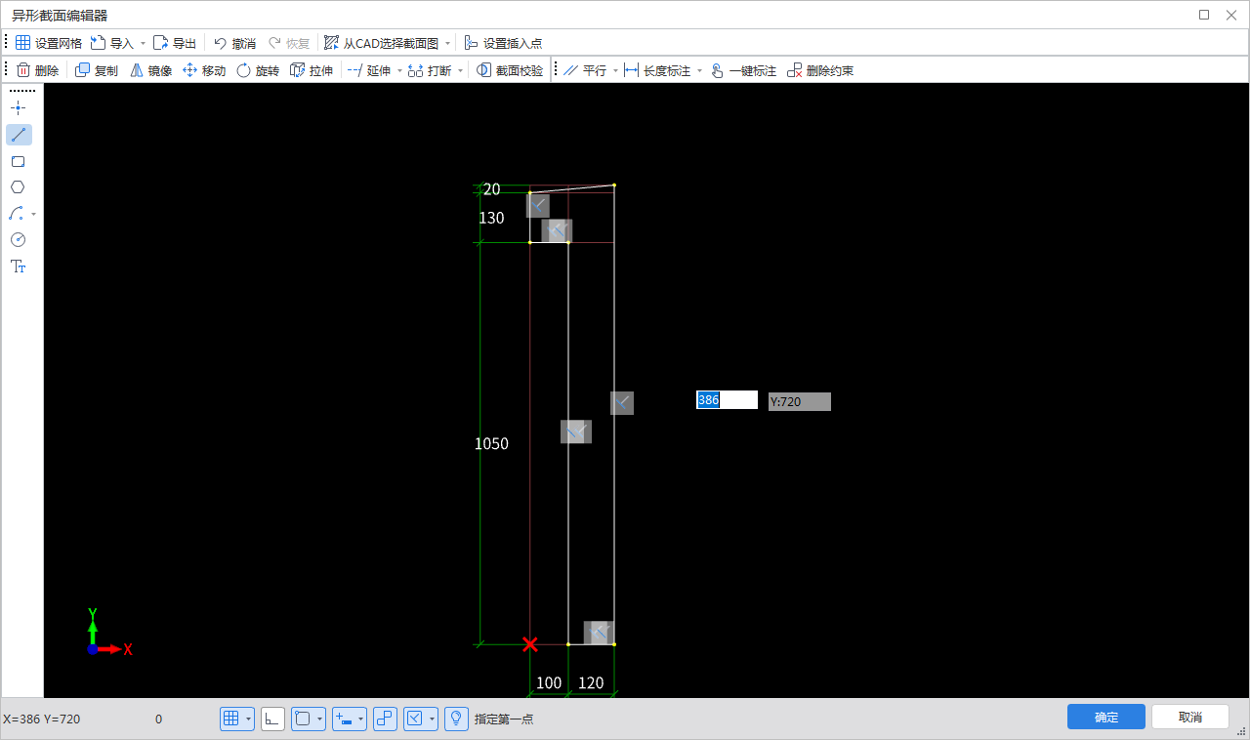Click the 删除 delete tool
1250x740 pixels.
(x=37, y=70)
